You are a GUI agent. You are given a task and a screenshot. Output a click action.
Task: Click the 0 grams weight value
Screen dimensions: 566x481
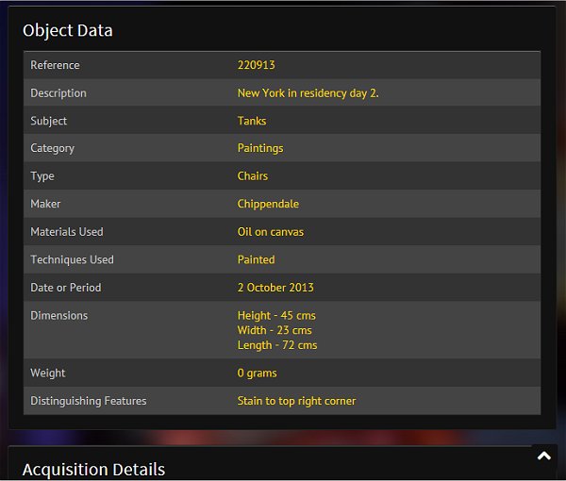point(258,373)
